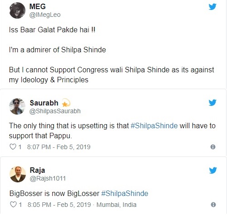This screenshot has height=216, width=227.
Task: Open Raja's profile avatar
Action: click(x=18, y=174)
